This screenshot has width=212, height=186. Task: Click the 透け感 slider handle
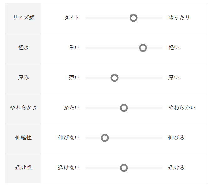(124, 168)
